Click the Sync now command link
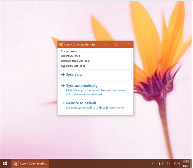The height and width of the screenshot is (168, 193). pyautogui.click(x=95, y=75)
